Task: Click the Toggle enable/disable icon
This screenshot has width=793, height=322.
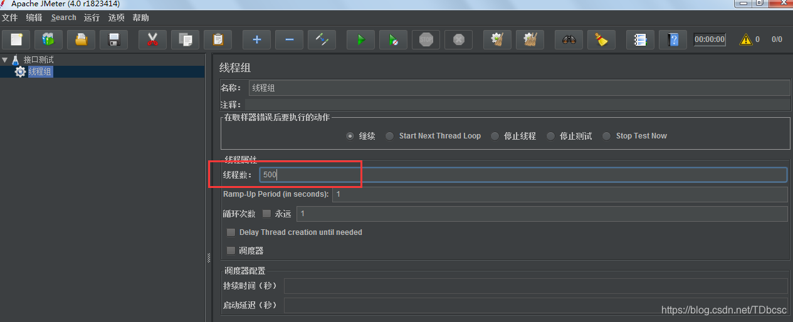Action: 322,39
